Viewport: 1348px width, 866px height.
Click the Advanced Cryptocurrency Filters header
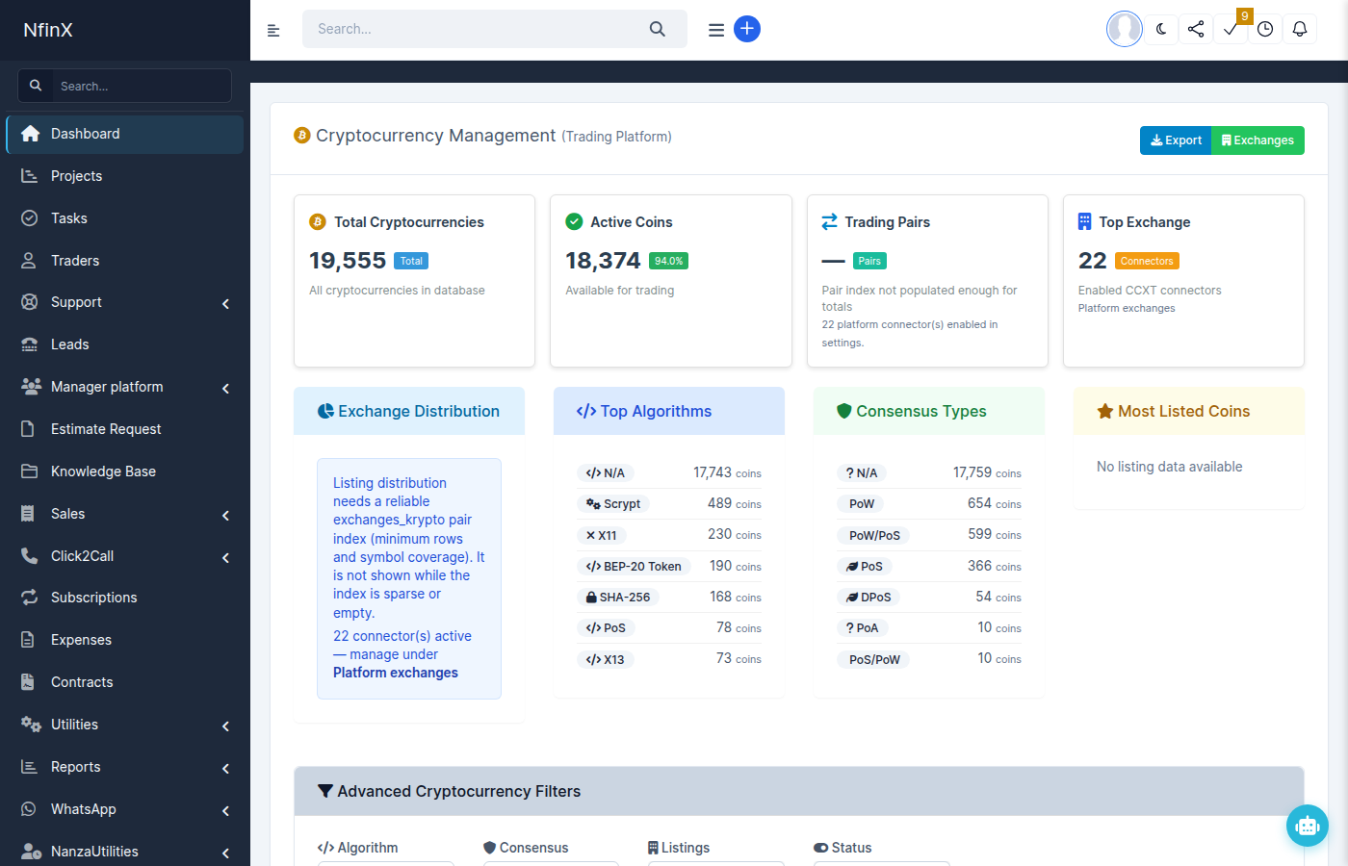click(x=799, y=791)
